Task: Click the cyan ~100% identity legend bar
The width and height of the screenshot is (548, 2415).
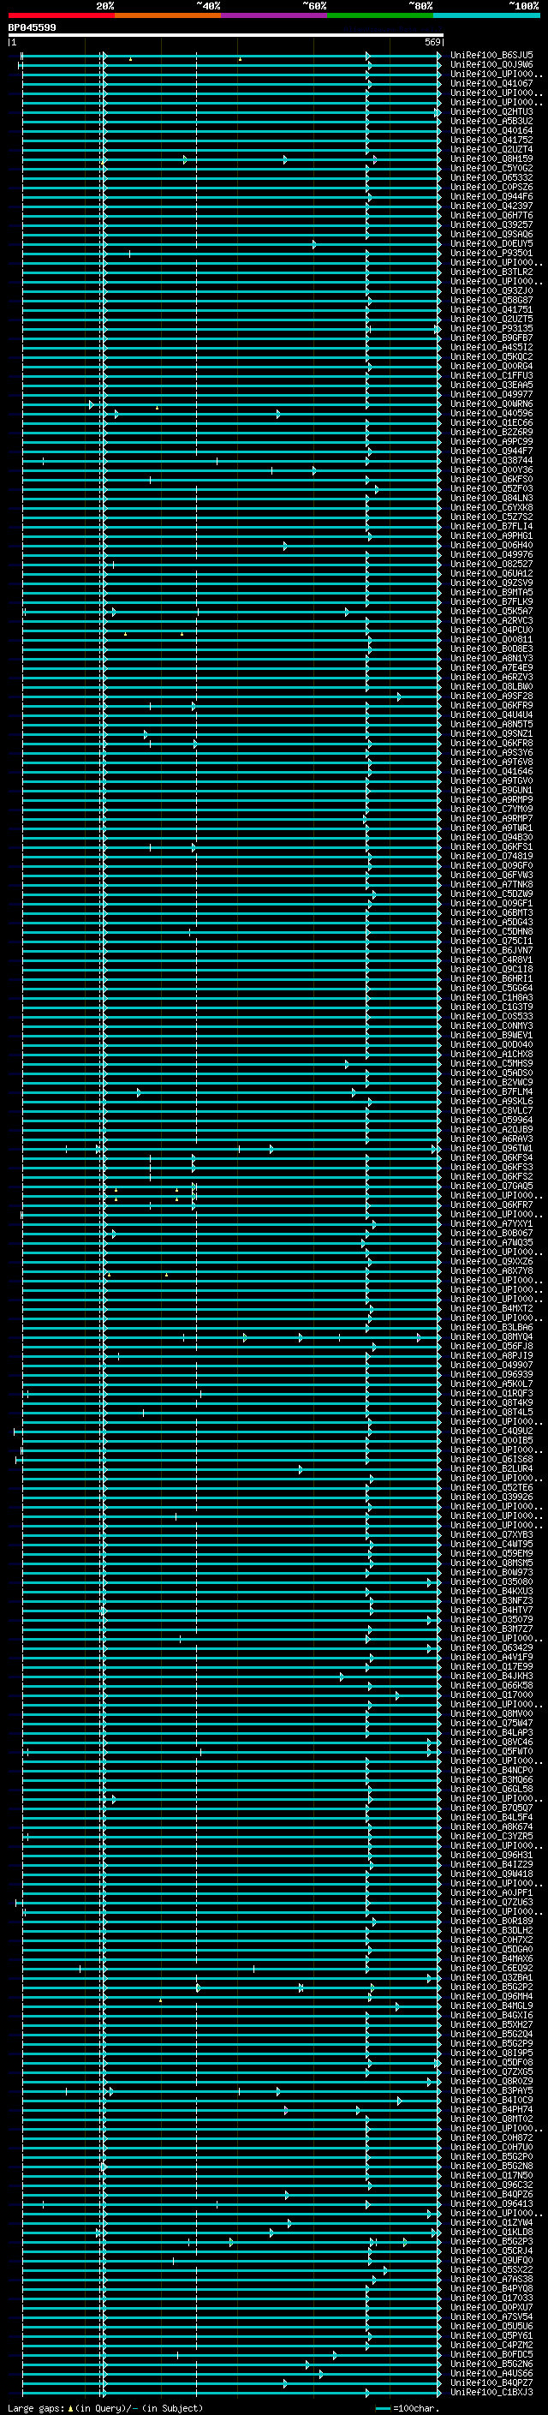Action: tap(486, 15)
